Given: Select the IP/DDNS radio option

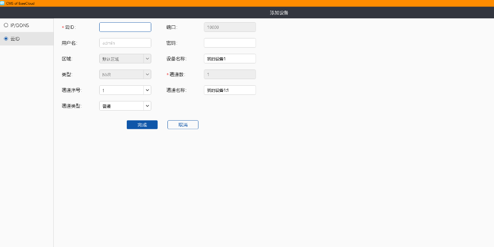Looking at the screenshot, I should [16, 25].
